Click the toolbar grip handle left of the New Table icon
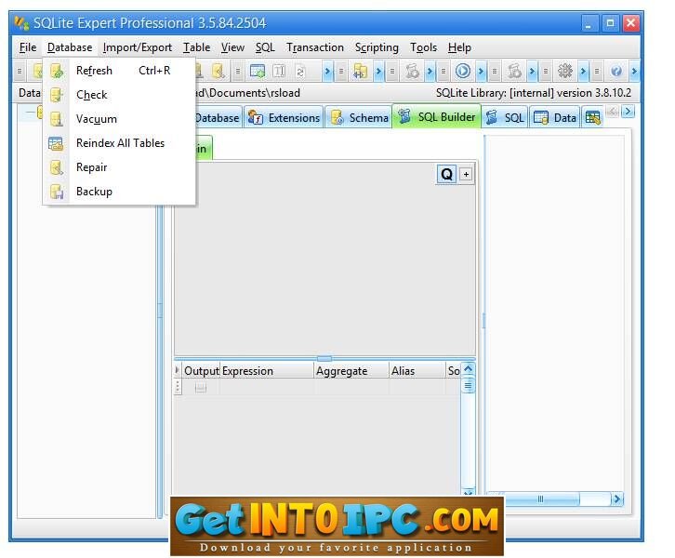This screenshot has height=558, width=675. 238,72
